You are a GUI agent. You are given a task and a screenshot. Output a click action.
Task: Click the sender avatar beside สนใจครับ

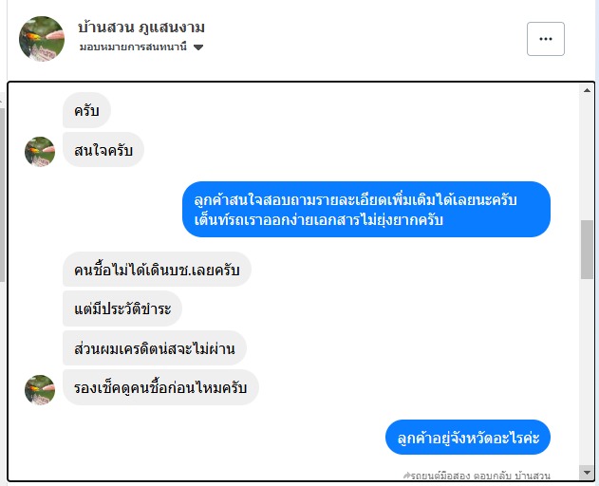coord(40,151)
